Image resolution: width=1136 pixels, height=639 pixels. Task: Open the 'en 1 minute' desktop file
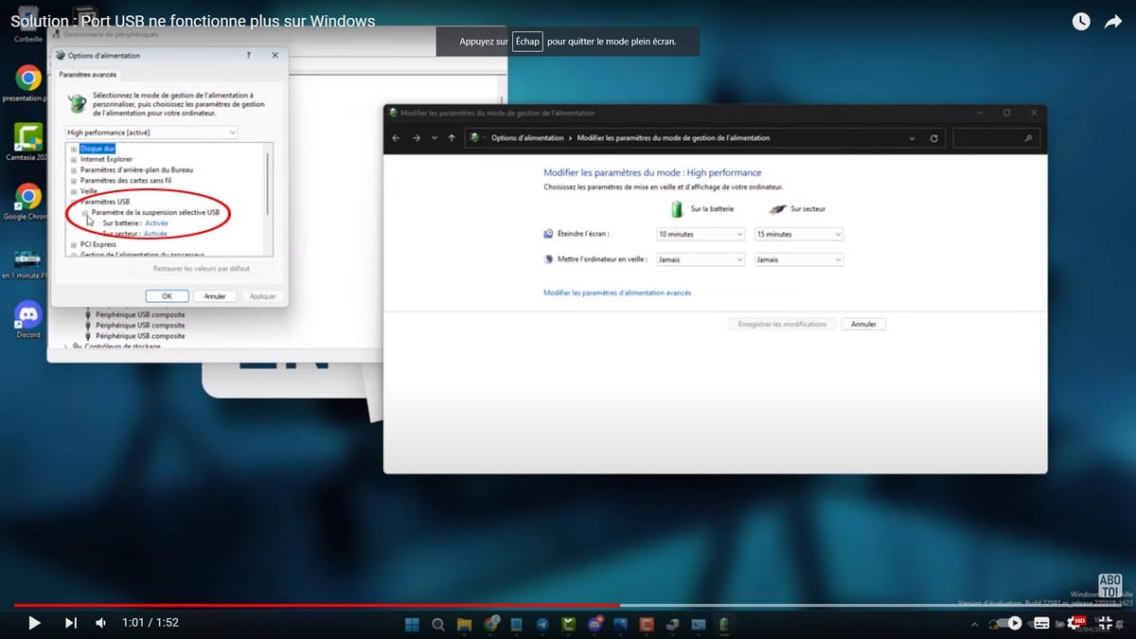tap(27, 262)
